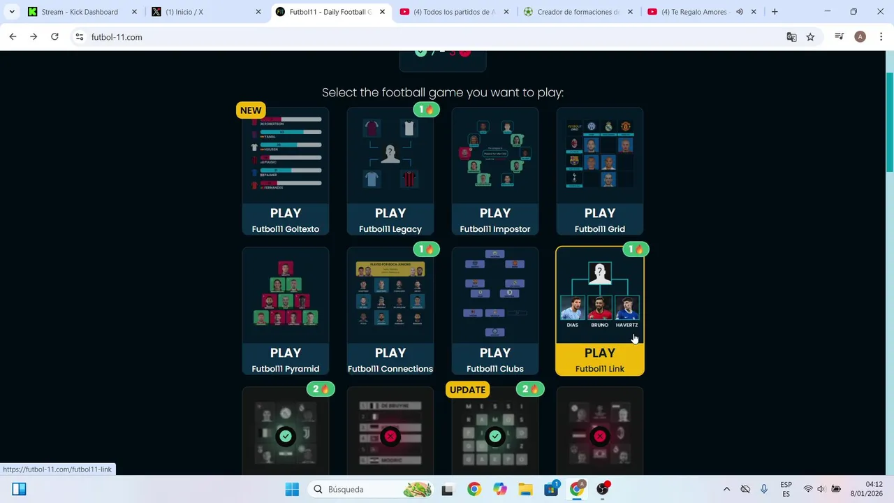Close the Futbol11 tab
Image resolution: width=894 pixels, height=503 pixels.
click(382, 12)
